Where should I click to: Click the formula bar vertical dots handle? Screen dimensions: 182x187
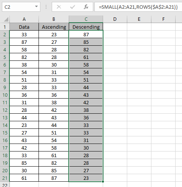[46, 7]
